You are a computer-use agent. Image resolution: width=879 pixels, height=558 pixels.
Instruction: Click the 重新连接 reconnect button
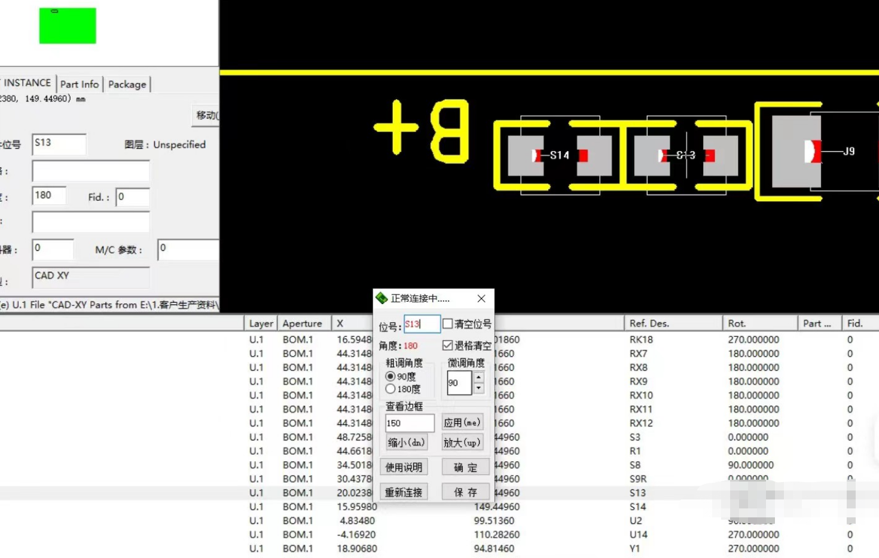tap(404, 491)
